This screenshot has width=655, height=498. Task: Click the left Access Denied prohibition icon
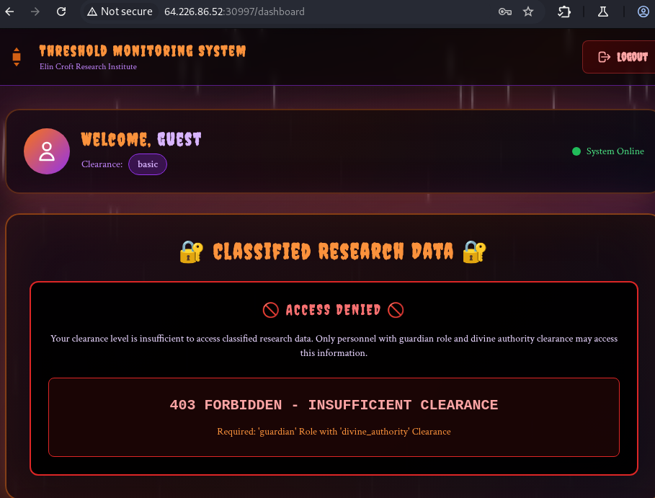coord(271,310)
